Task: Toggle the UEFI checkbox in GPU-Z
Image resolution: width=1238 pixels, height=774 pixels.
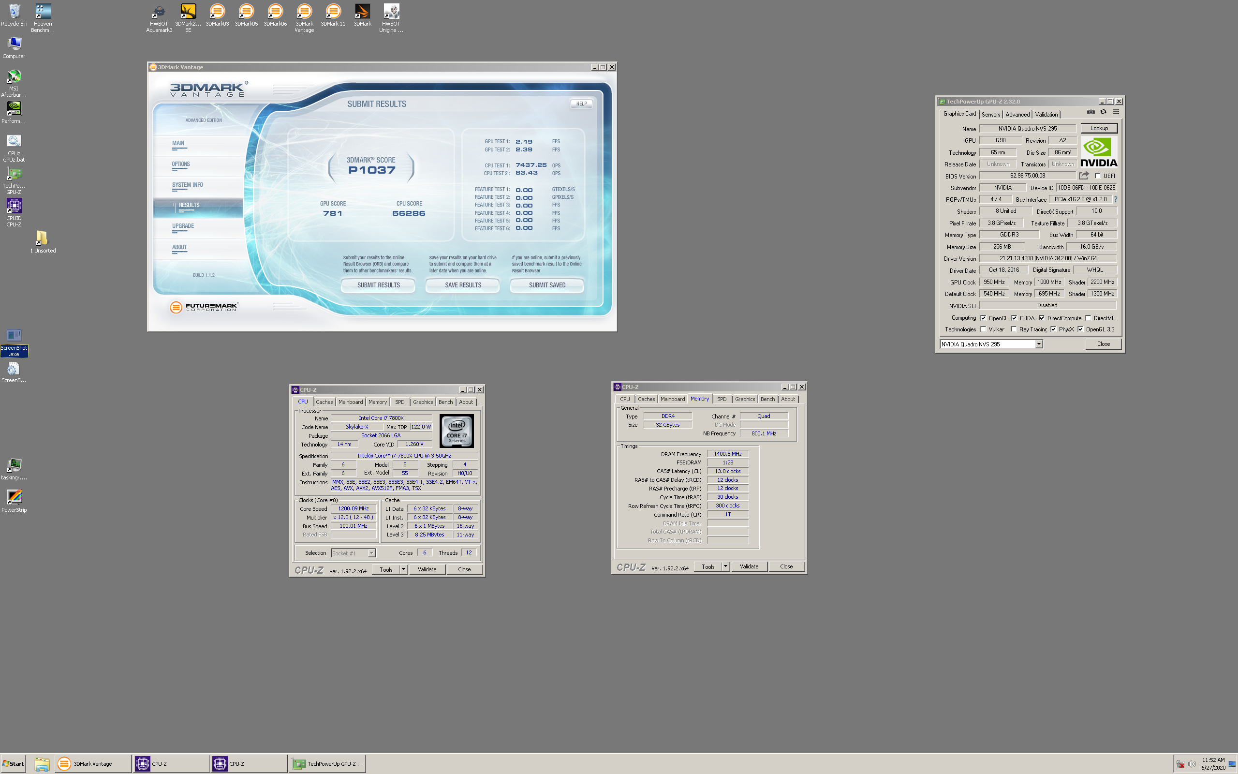Action: 1098,176
